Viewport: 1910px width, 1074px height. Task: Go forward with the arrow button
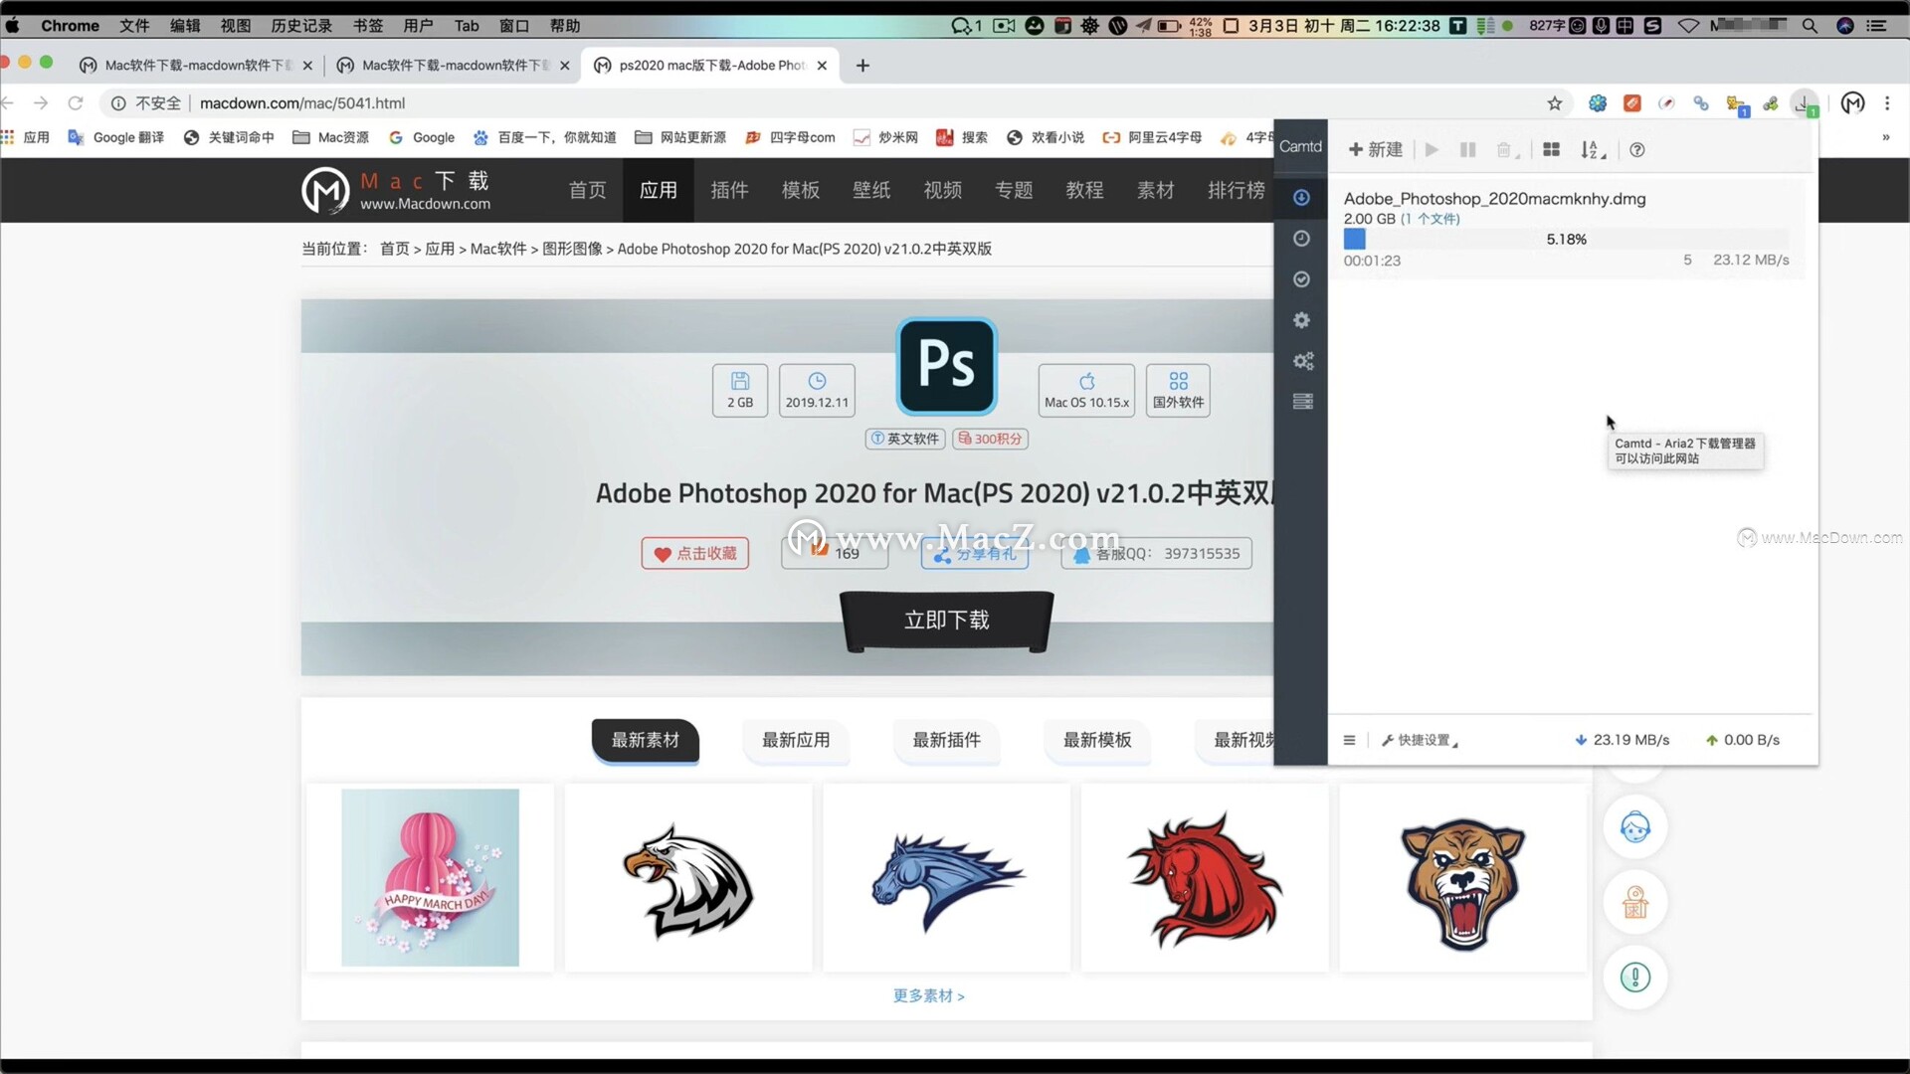coord(41,103)
